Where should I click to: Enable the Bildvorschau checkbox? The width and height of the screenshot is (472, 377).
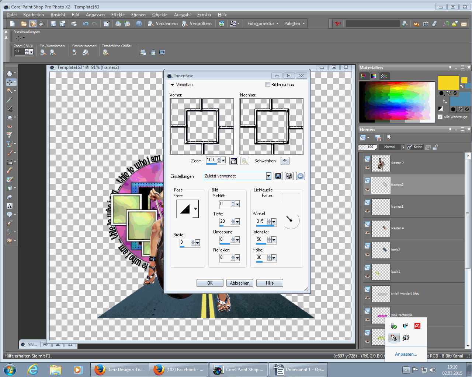(268, 85)
